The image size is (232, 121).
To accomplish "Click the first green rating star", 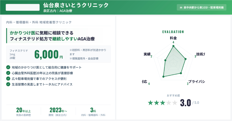I will pos(151,103).
